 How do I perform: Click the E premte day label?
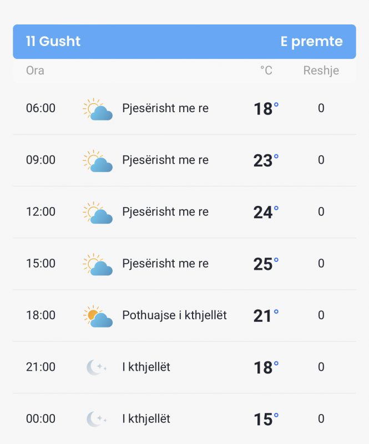[311, 42]
